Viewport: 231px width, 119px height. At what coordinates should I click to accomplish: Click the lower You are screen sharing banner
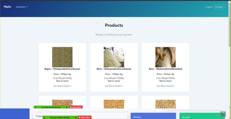click(60, 117)
